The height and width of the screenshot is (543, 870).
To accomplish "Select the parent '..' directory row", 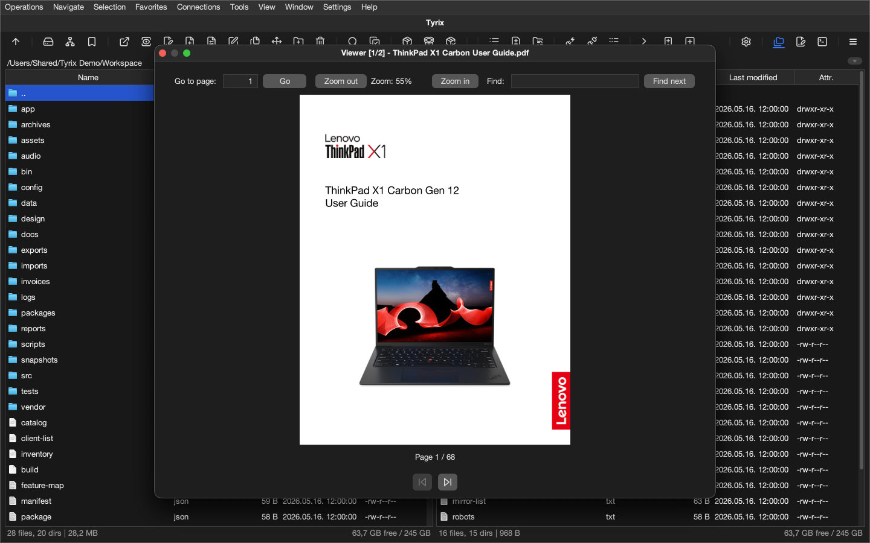I will (x=80, y=93).
